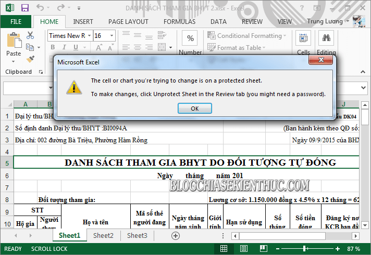Collapse the ribbon with the chevron
The width and height of the screenshot is (371, 255).
click(363, 72)
